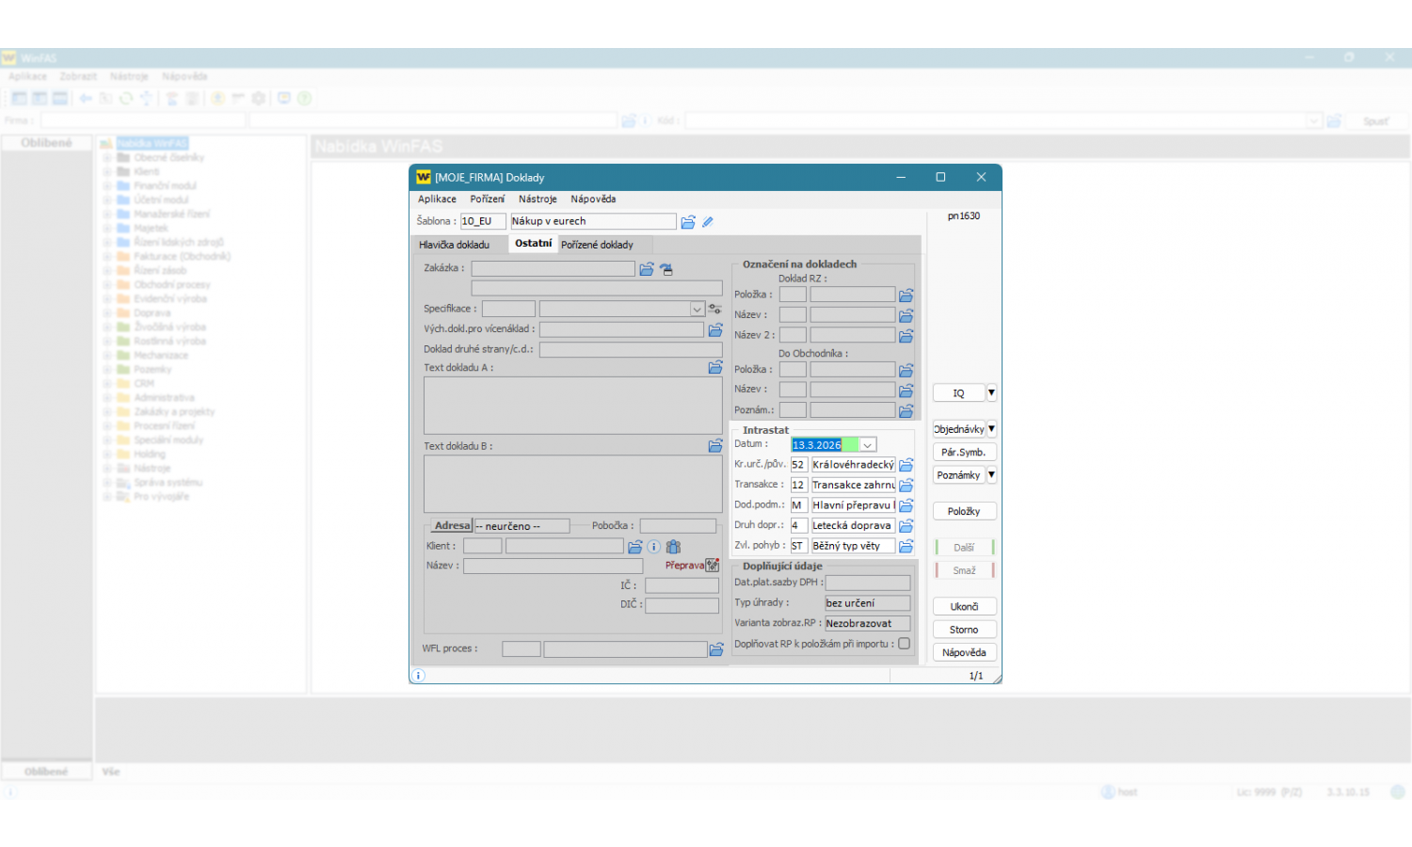
Task: Open lookup folder for WFL proces
Action: 716,649
